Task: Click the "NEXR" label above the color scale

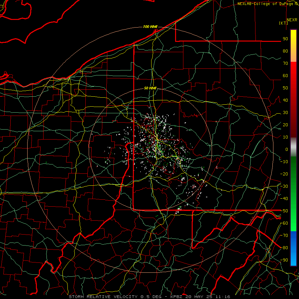Action: (292, 20)
